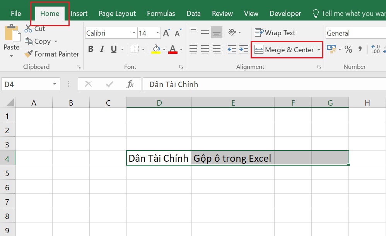Expand the Paste options arrow
This screenshot has width=386, height=236.
point(11,56)
